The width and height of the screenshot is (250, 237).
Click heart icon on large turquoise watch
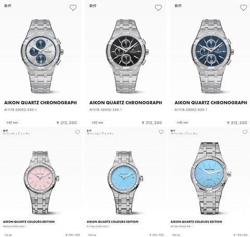[245, 132]
